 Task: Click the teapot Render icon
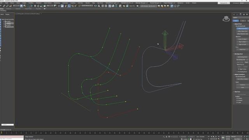click(x=137, y=6)
